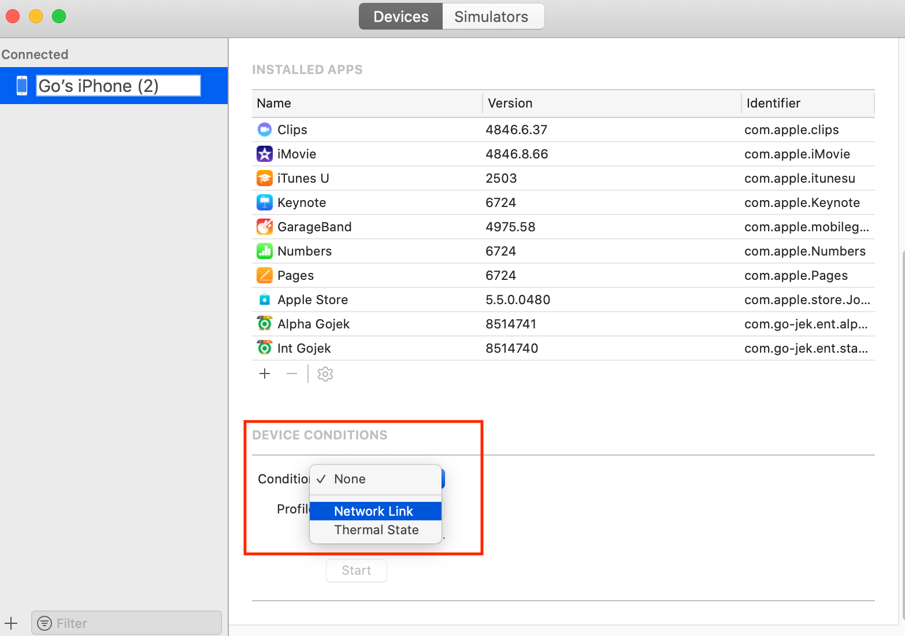
Task: Sort apps by the Name column header
Action: point(367,103)
